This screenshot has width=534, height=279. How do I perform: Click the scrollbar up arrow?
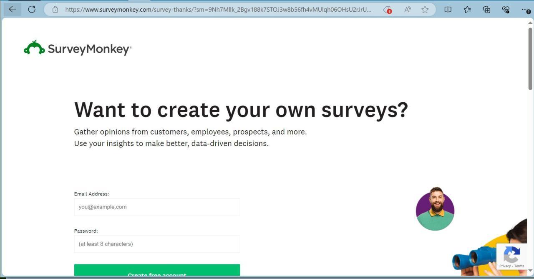coord(530,23)
